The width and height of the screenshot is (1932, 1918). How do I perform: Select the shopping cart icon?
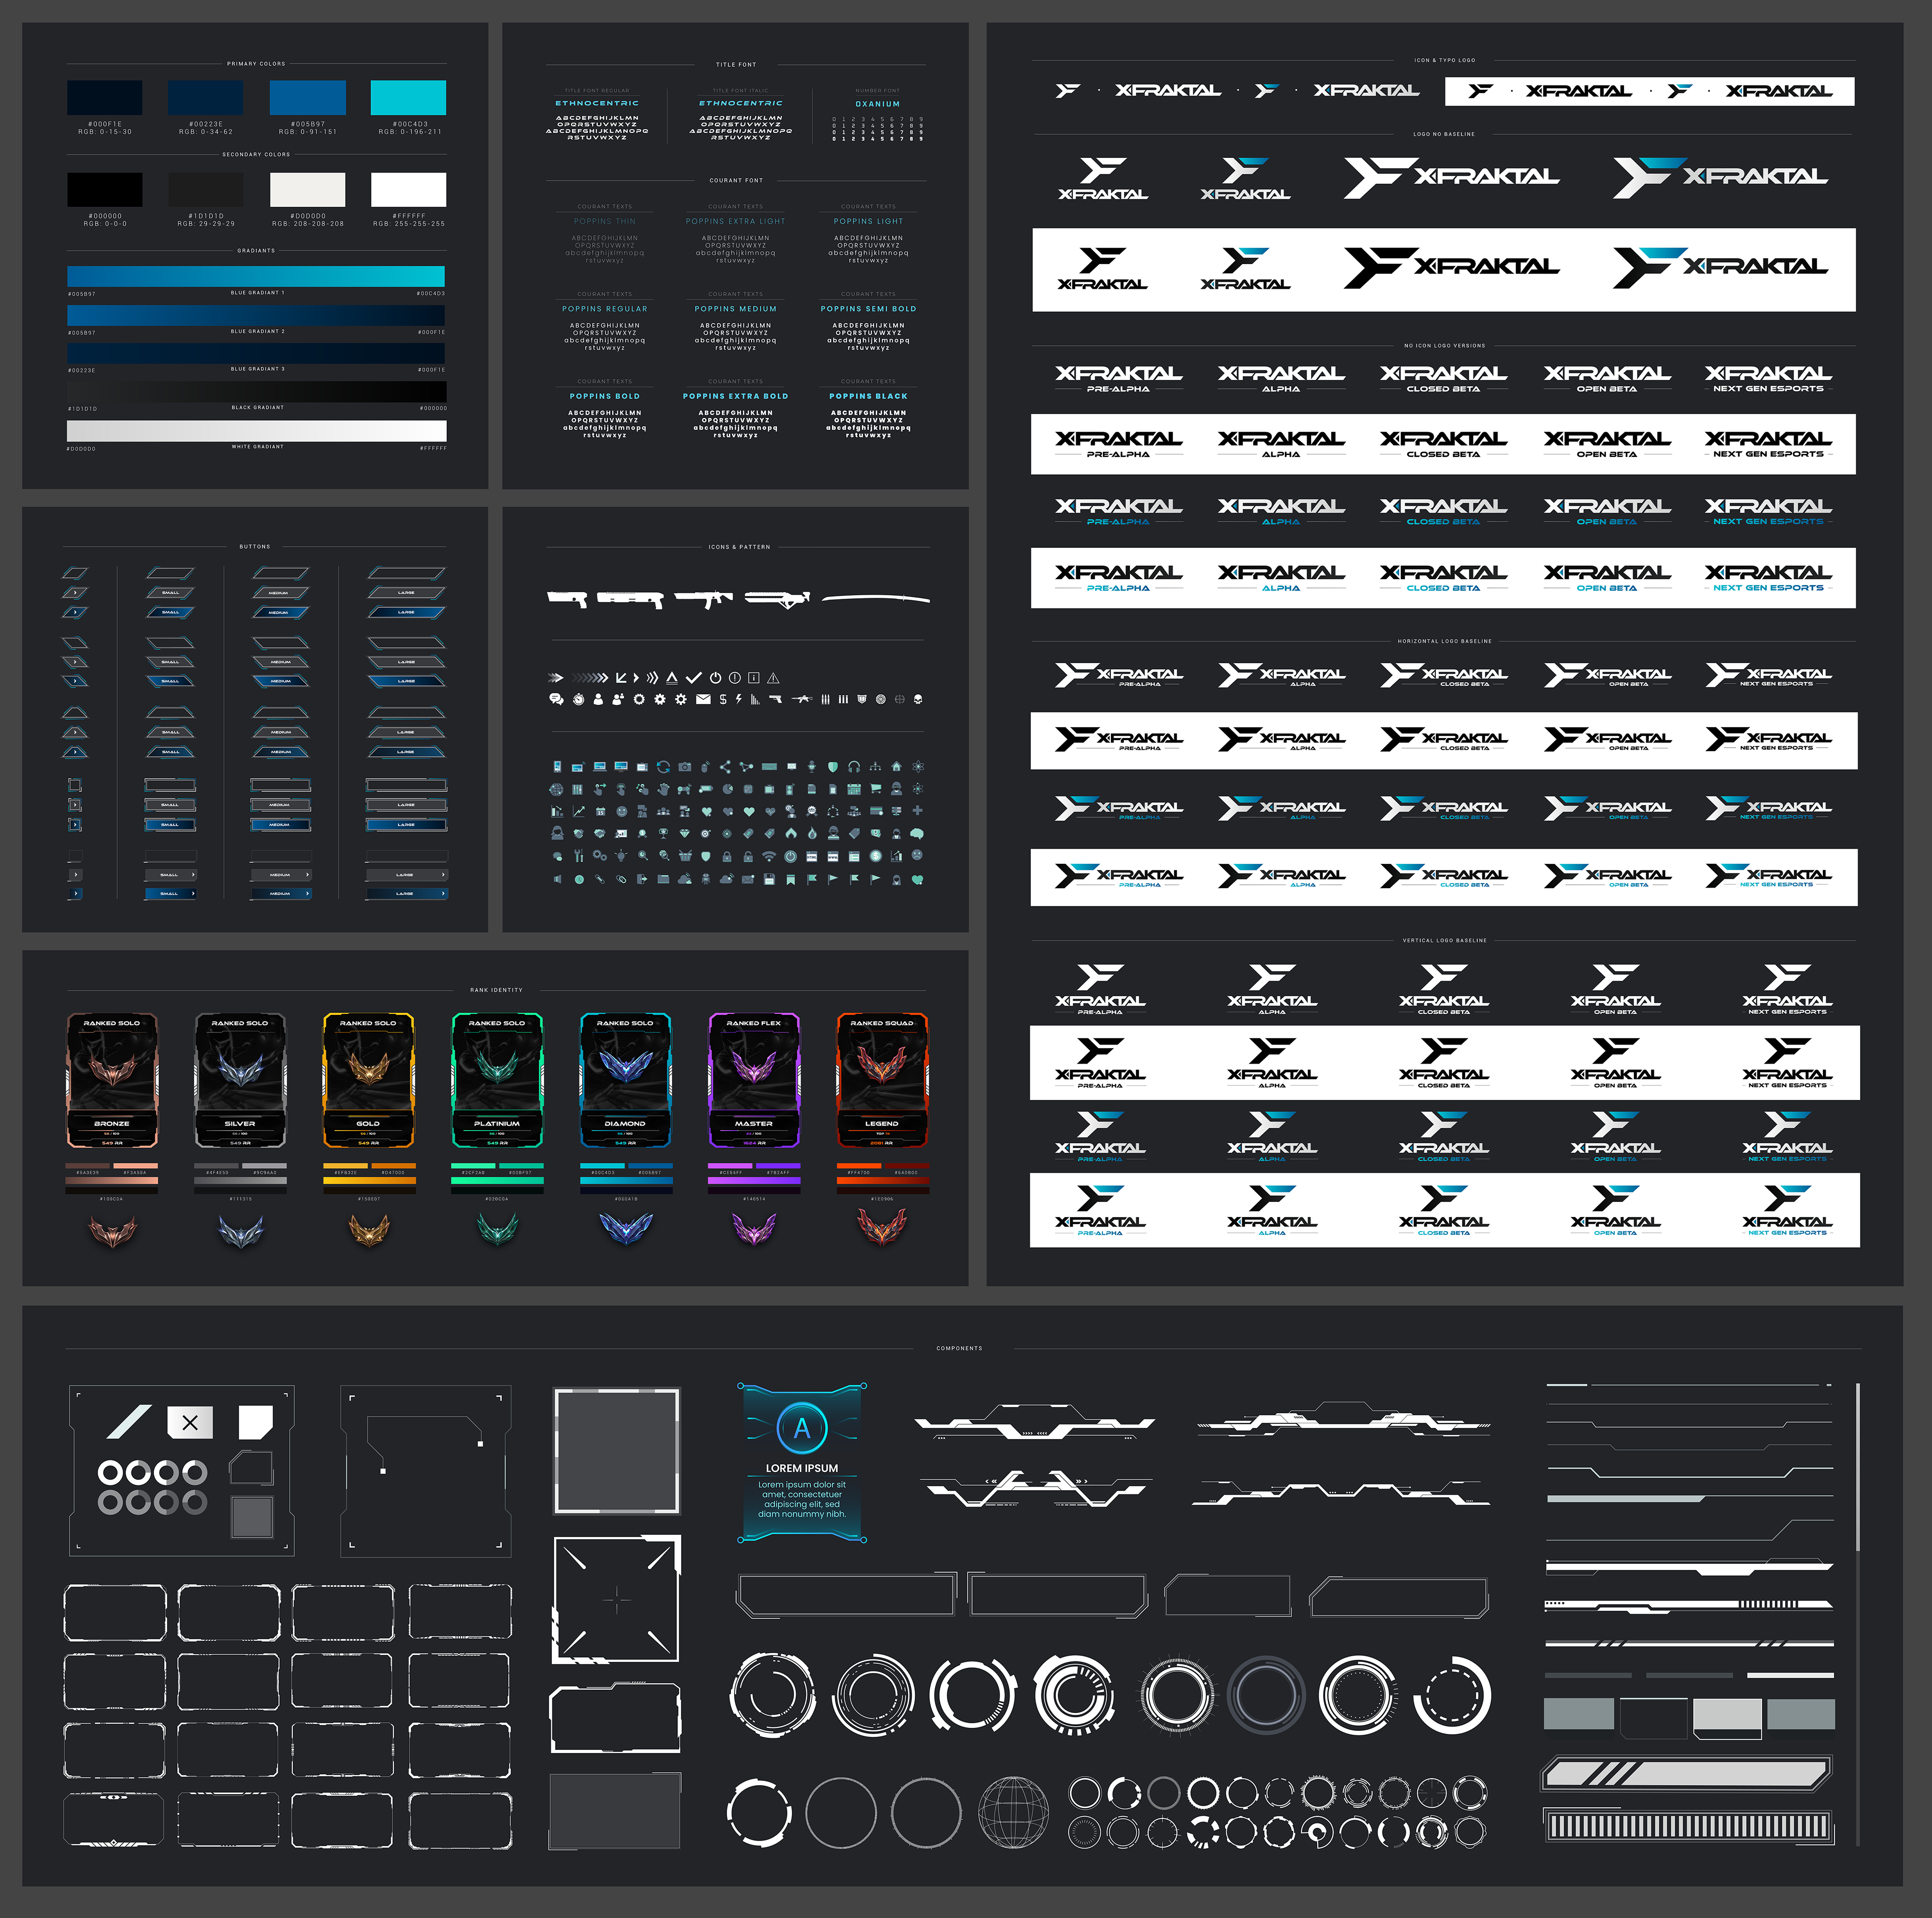pos(876,789)
